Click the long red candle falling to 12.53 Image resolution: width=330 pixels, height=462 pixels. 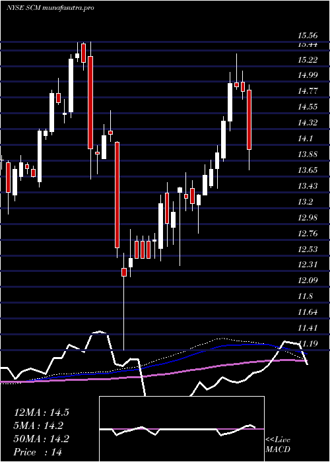click(x=117, y=195)
